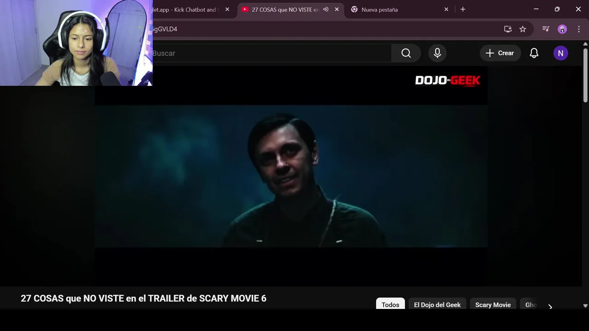Open Chrome three-dot menu
The width and height of the screenshot is (589, 331).
click(x=579, y=29)
